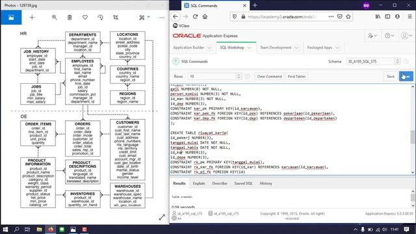Switch to the Explain tab
The width and height of the screenshot is (416, 234).
pyautogui.click(x=199, y=183)
